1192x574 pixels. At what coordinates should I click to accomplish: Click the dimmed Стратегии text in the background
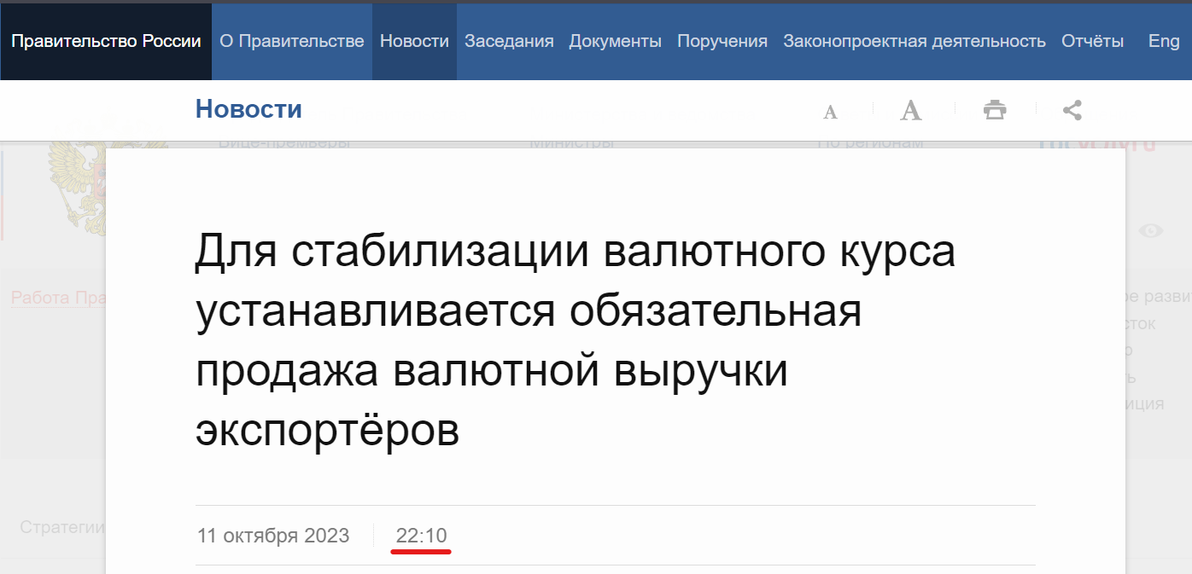click(x=62, y=527)
